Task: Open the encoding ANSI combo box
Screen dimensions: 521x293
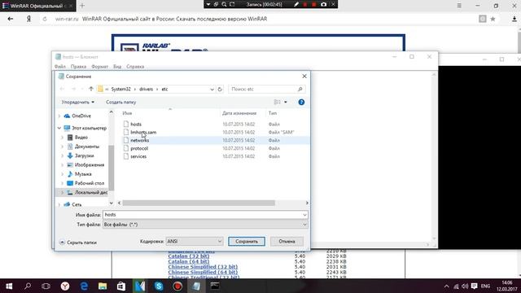Action: 195,241
